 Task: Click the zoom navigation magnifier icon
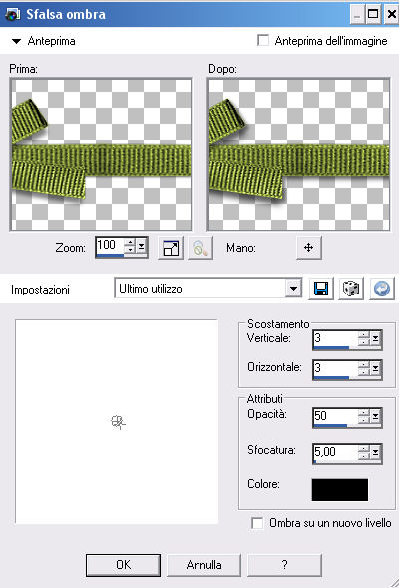200,248
